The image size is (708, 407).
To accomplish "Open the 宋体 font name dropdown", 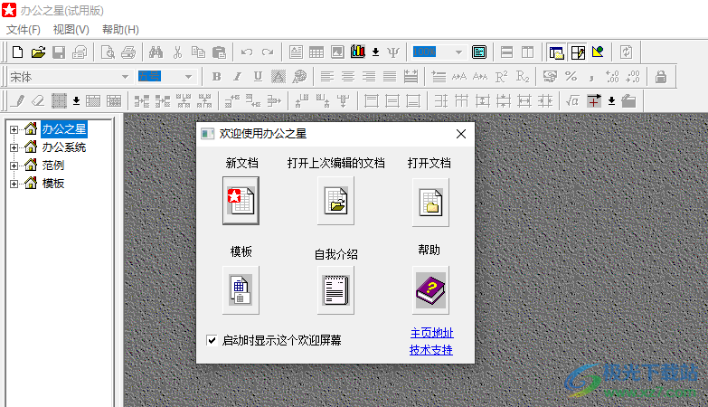I will (x=125, y=77).
